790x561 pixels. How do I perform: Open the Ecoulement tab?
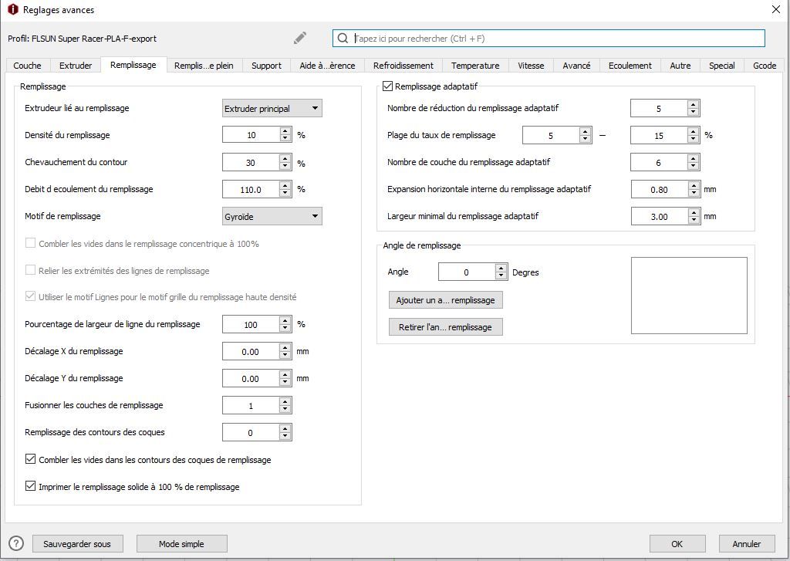pos(630,66)
